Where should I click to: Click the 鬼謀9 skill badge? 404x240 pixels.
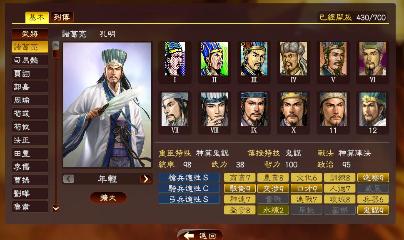pyautogui.click(x=373, y=210)
